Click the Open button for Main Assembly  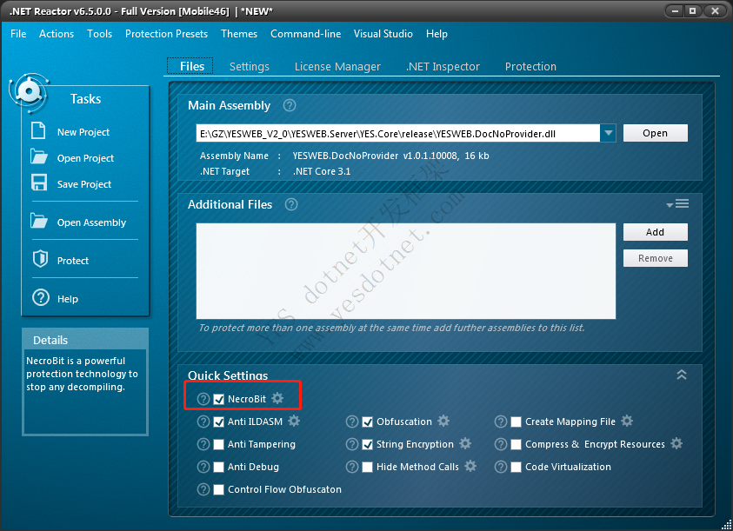(655, 133)
